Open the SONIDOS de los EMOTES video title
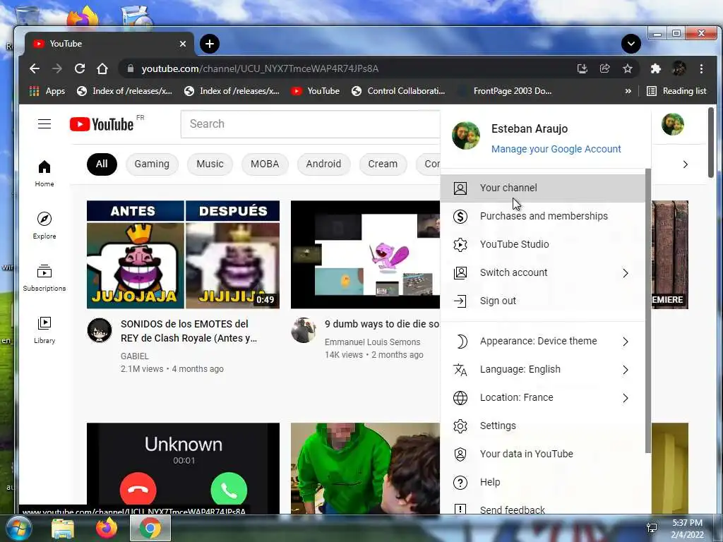This screenshot has height=542, width=723. pos(189,331)
